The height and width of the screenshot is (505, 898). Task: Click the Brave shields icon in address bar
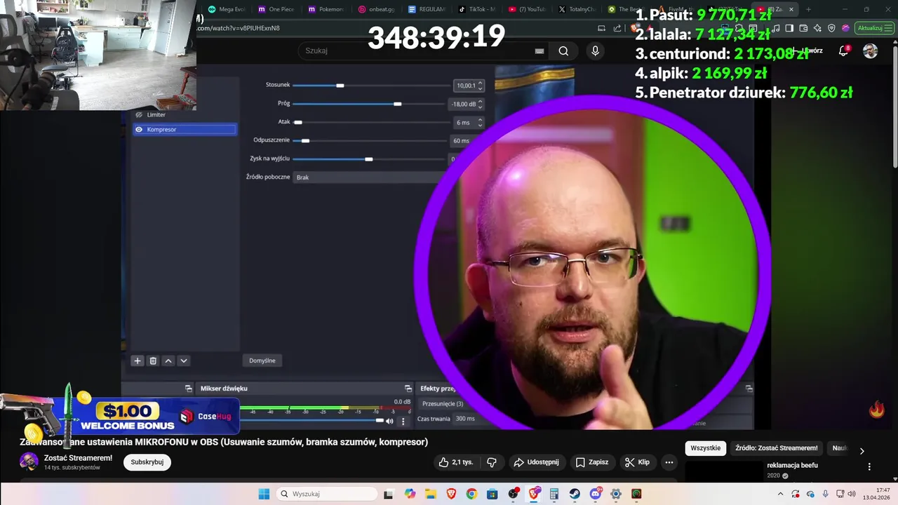point(634,28)
